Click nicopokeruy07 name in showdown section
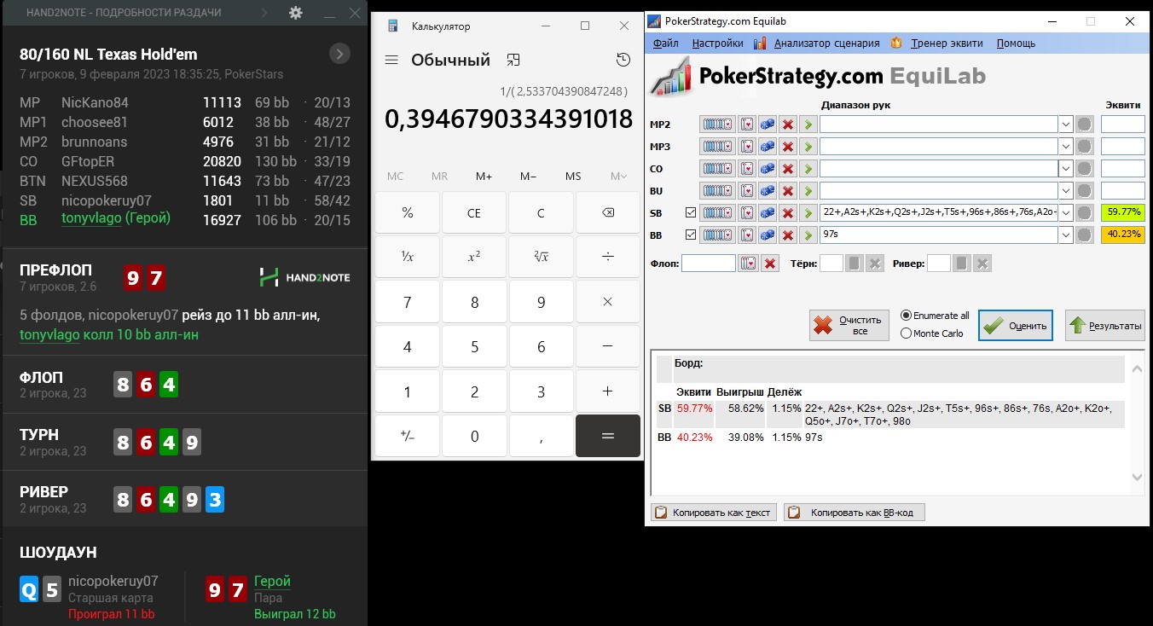The height and width of the screenshot is (626, 1153). [x=113, y=582]
